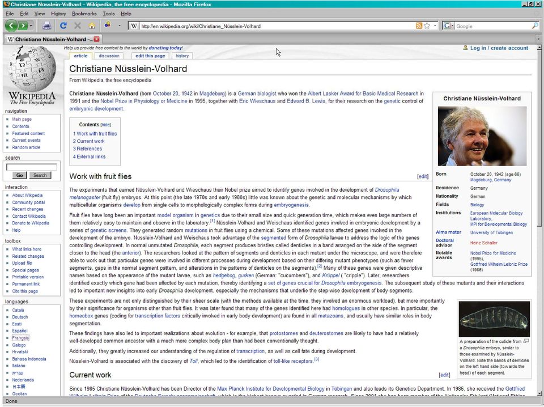This screenshot has height=407, width=544.
Task: Click the Drosophila embryo cuticle thumbnail
Action: click(494, 319)
